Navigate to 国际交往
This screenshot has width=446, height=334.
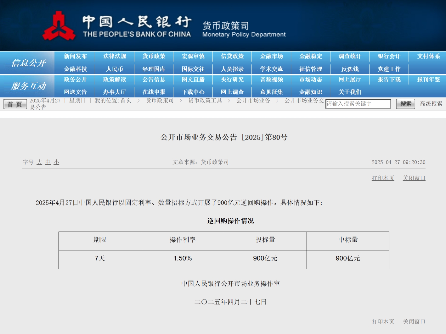point(193,69)
